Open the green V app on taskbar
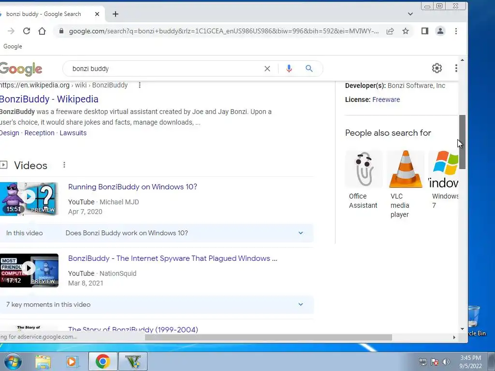The height and width of the screenshot is (371, 495). point(133,361)
